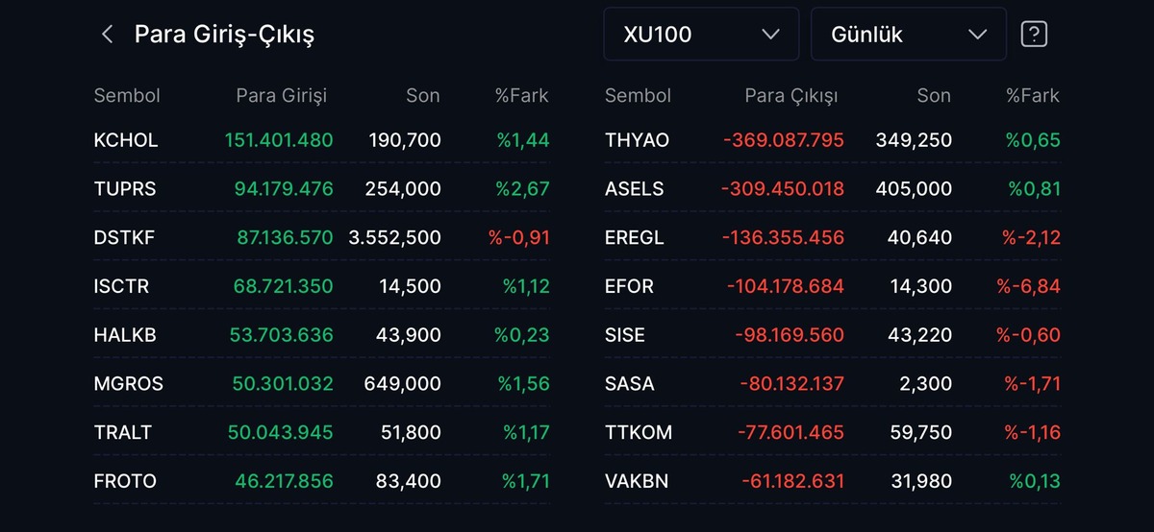Choose the EREGL stock row
The image size is (1154, 532).
[x=833, y=237]
